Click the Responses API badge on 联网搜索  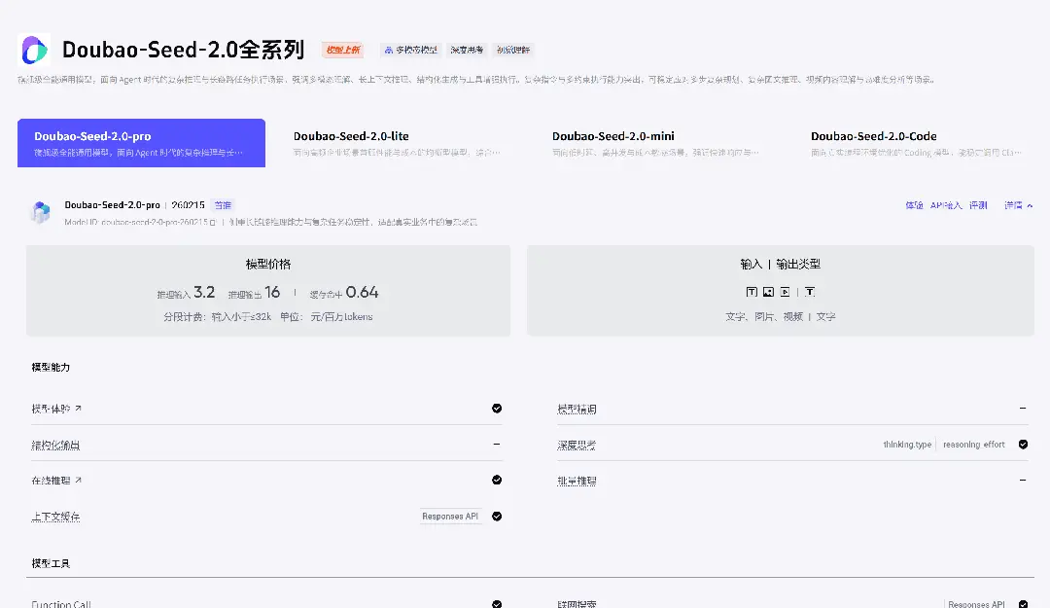tap(975, 603)
